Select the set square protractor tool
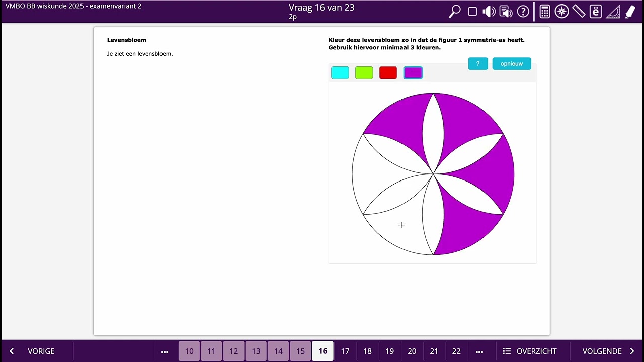Image resolution: width=644 pixels, height=362 pixels. click(x=613, y=12)
